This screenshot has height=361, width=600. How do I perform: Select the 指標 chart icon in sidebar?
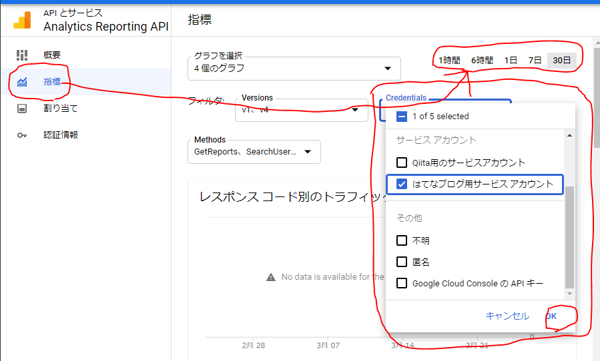click(22, 82)
